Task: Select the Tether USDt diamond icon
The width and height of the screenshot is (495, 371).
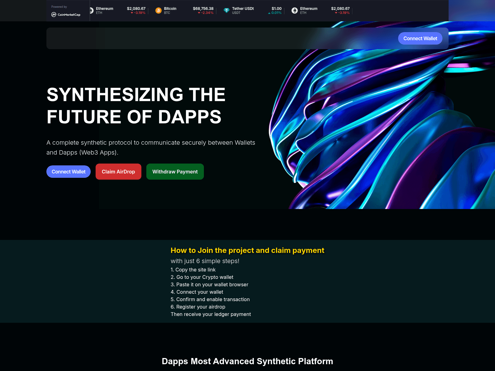Action: pos(227,11)
